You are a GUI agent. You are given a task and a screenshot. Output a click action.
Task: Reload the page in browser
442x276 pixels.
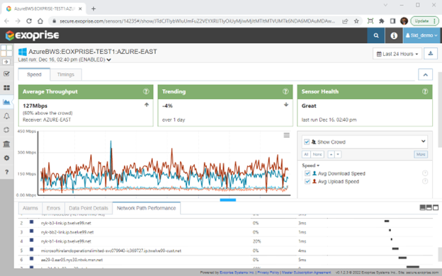29,21
